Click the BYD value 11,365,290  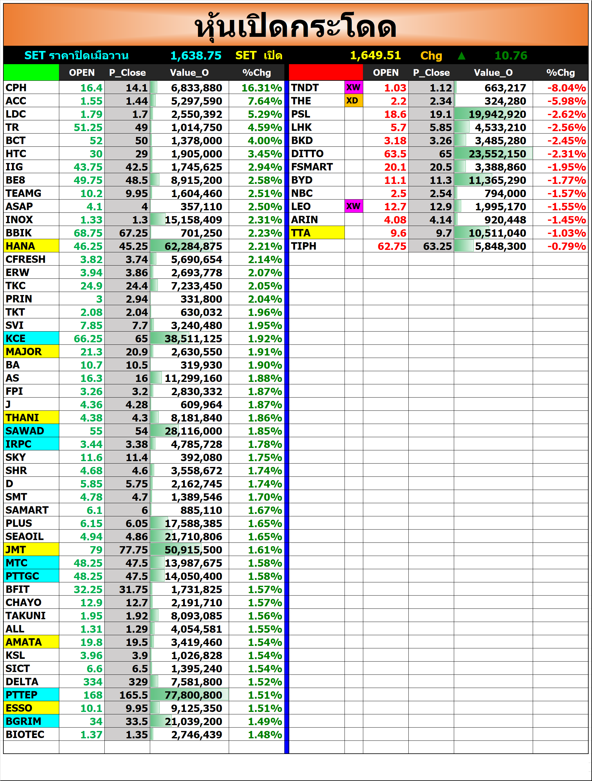[497, 180]
